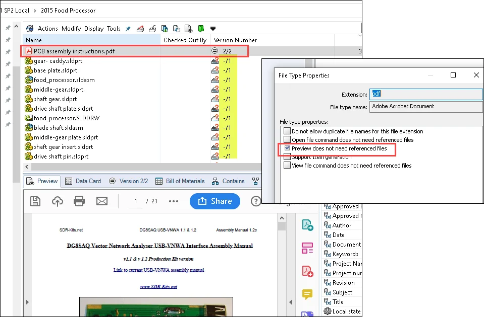The height and width of the screenshot is (317, 484).
Task: Click the Export PDF tool icon
Action: 307,225
